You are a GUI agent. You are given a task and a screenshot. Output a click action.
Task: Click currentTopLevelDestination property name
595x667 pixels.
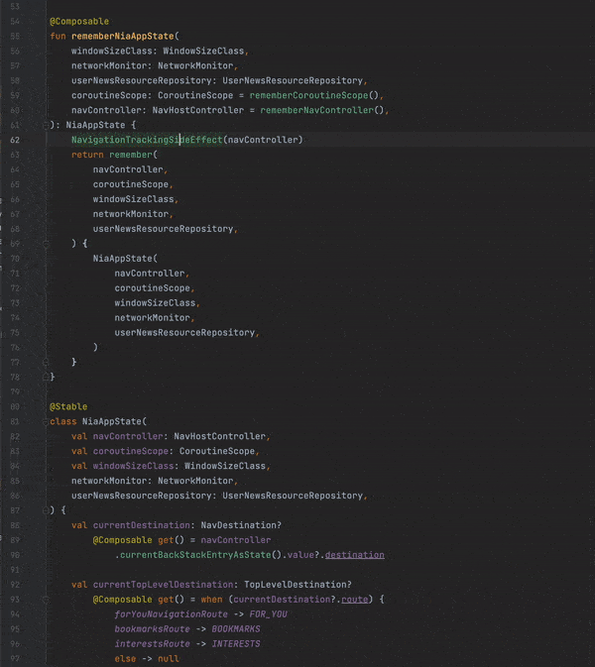[x=163, y=585]
